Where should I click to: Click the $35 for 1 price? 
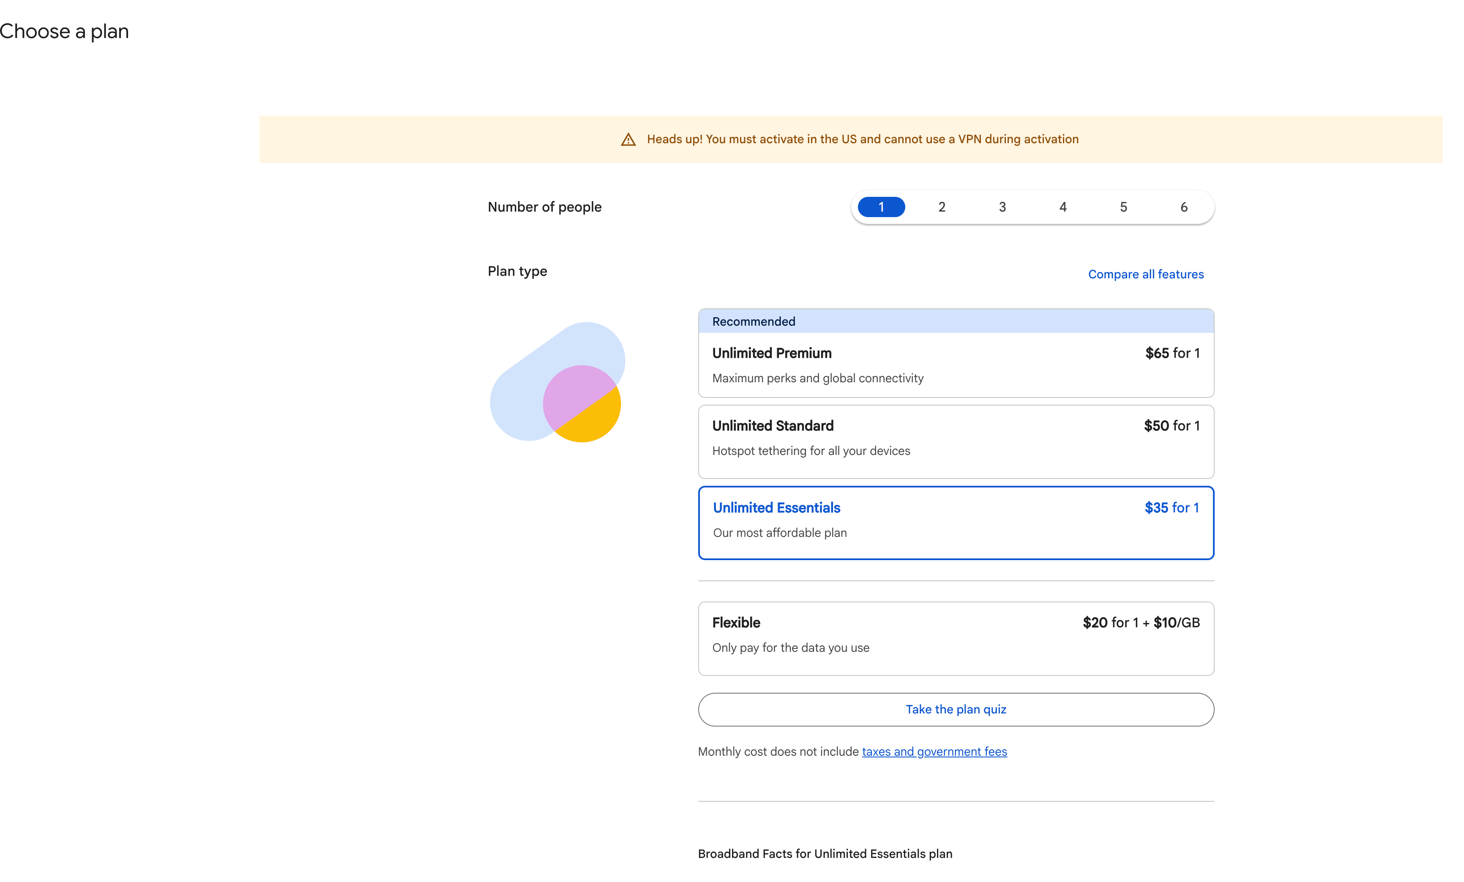tap(1172, 508)
